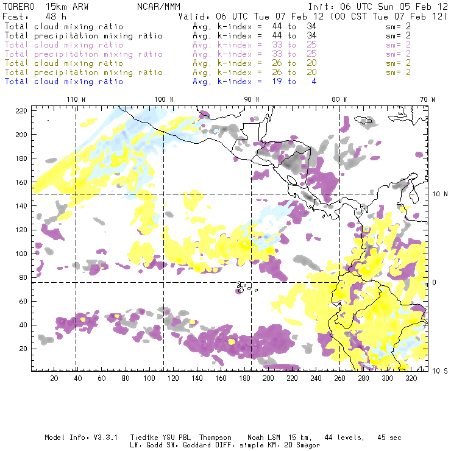This screenshot has width=451, height=451.
Task: Click the 'TORERO 15km ARW' title text
Action: pyautogui.click(x=46, y=7)
